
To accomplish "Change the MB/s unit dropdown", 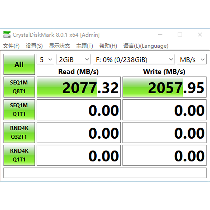I will click(191, 59).
